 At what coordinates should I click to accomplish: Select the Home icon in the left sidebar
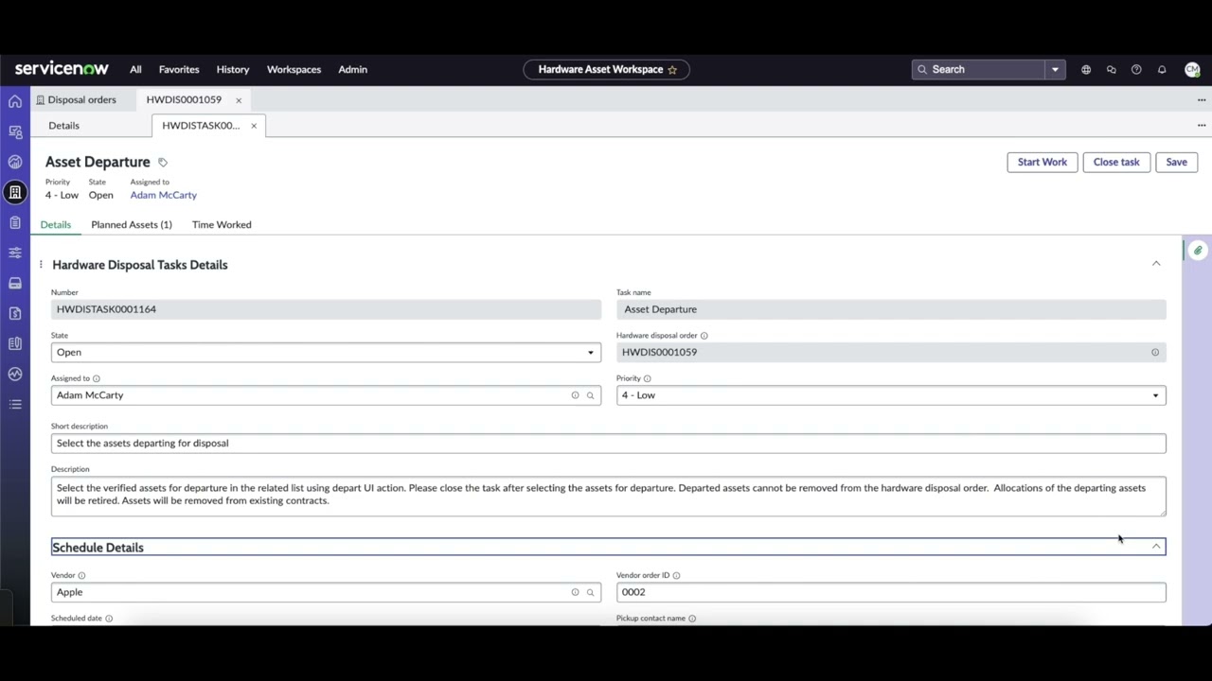point(14,101)
